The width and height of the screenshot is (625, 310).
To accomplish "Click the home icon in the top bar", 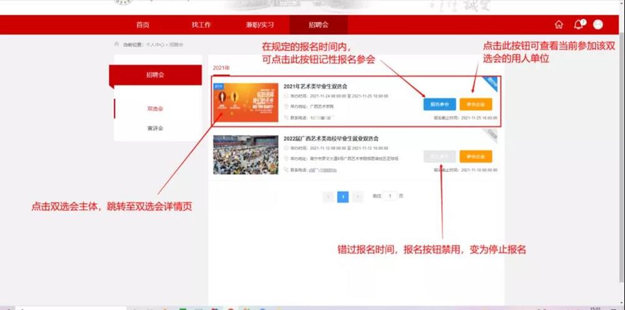I will pos(559,25).
